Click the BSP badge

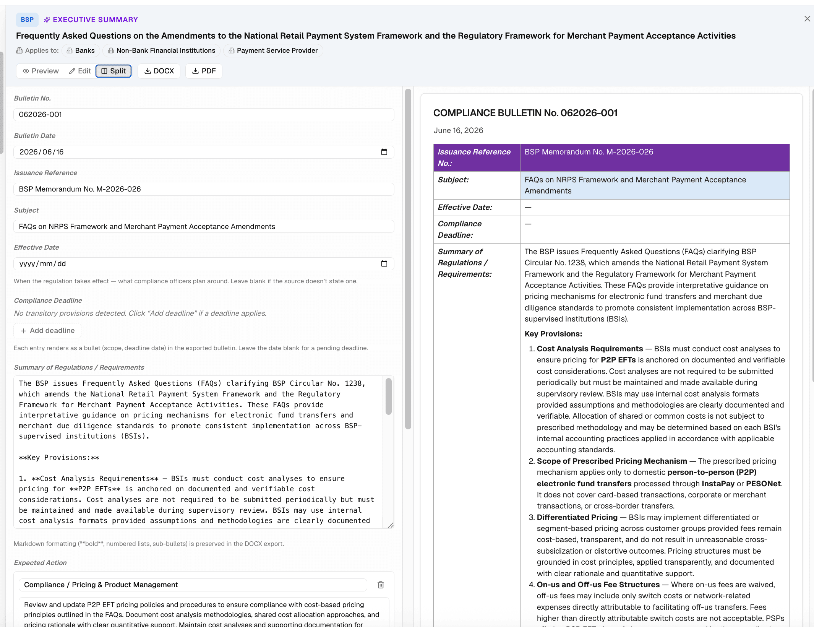(x=27, y=19)
